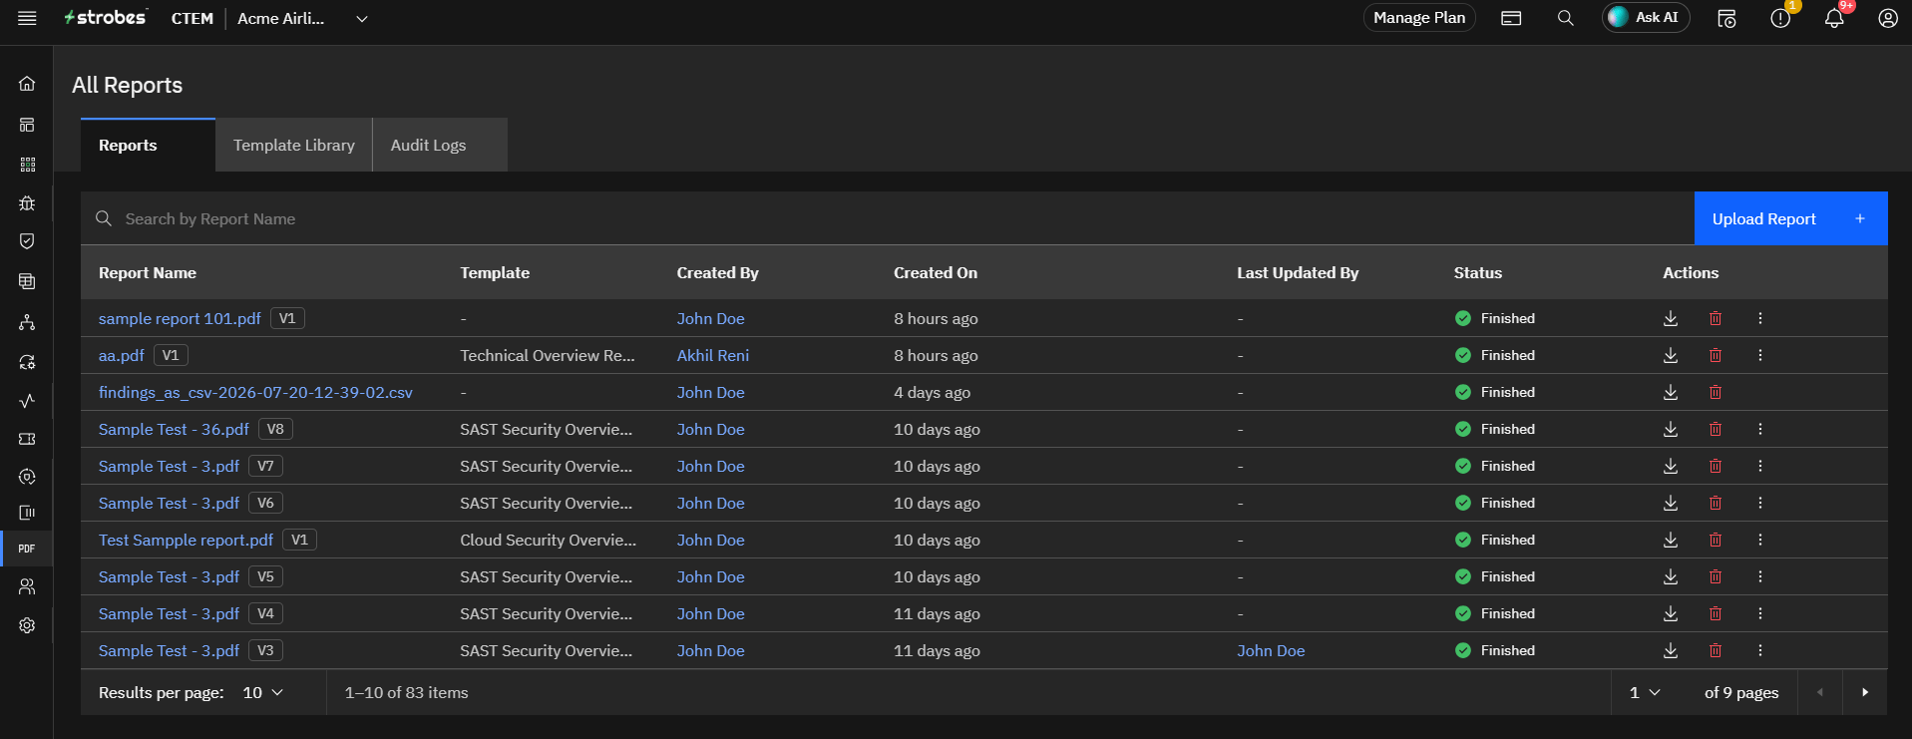Open the sample report 101.pdf link
1912x739 pixels.
tap(180, 318)
